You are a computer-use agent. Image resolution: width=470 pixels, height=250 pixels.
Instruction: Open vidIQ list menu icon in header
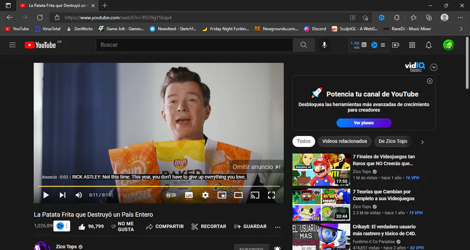pyautogui.click(x=383, y=45)
